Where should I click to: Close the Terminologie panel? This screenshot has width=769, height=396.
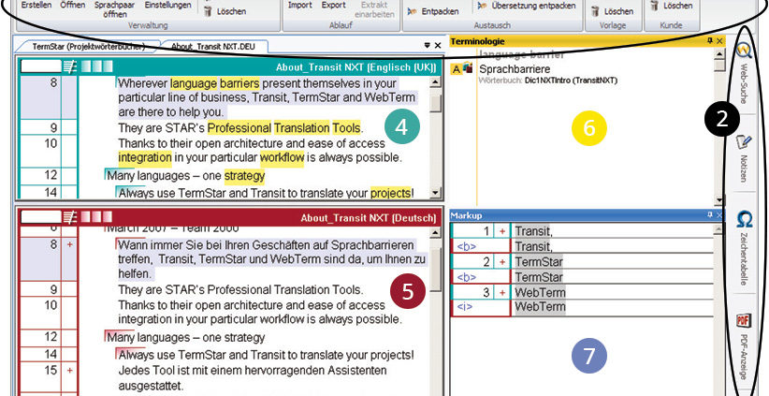coord(719,41)
